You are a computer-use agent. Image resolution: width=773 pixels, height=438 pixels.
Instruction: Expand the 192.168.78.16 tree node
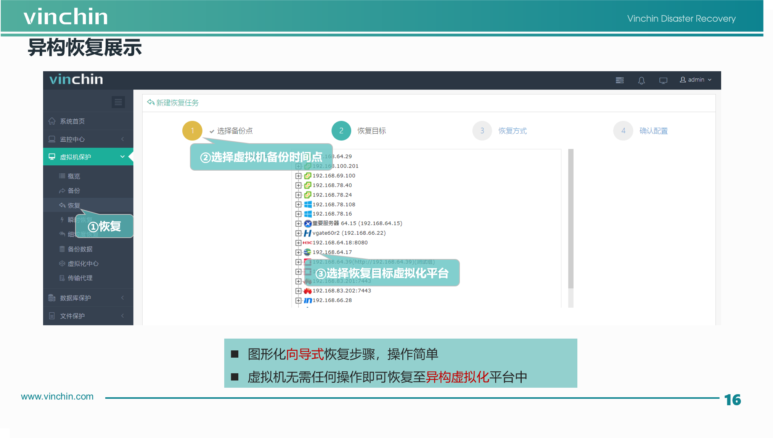point(299,214)
